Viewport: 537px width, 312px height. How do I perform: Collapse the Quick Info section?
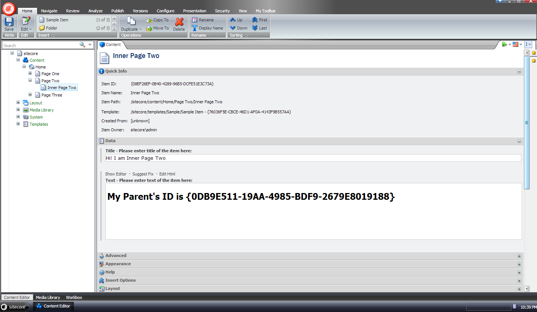pos(519,71)
